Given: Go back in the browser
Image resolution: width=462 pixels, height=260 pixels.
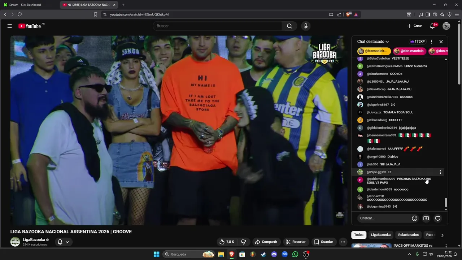Looking at the screenshot, I should (5, 14).
